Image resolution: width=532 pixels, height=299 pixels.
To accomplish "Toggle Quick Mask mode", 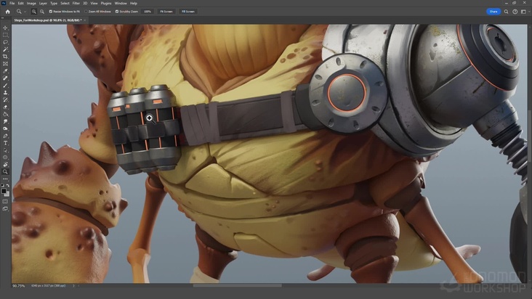I will (5, 202).
